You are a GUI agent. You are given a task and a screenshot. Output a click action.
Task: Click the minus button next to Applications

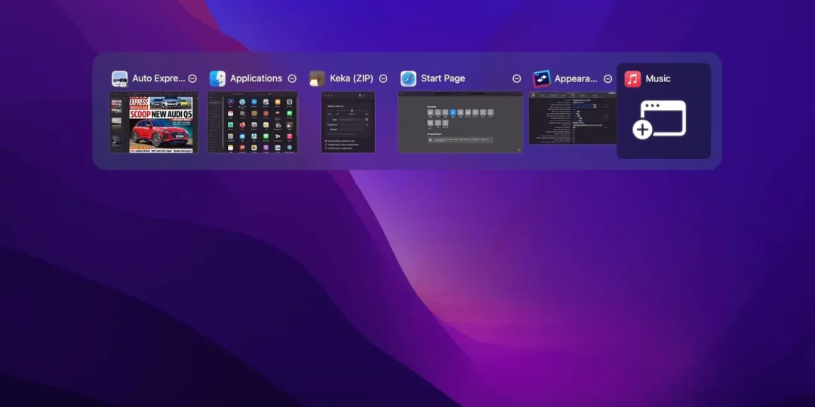tap(292, 79)
